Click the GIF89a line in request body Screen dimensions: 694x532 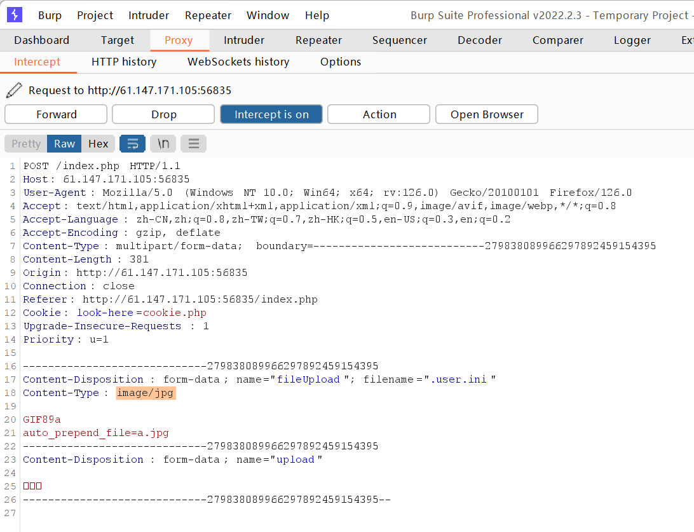point(41,419)
